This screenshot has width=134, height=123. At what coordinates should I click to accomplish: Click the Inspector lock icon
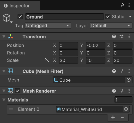(122, 5)
